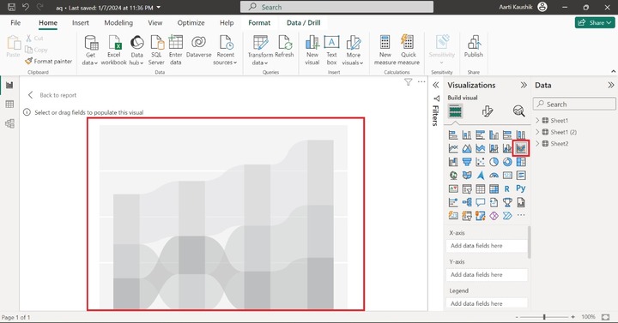
Task: Open the Analytics pane magnifier icon
Action: (518, 111)
